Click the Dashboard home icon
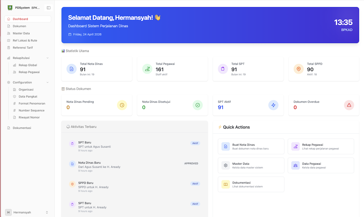Viewport: 364px width, 217px height. point(9,19)
